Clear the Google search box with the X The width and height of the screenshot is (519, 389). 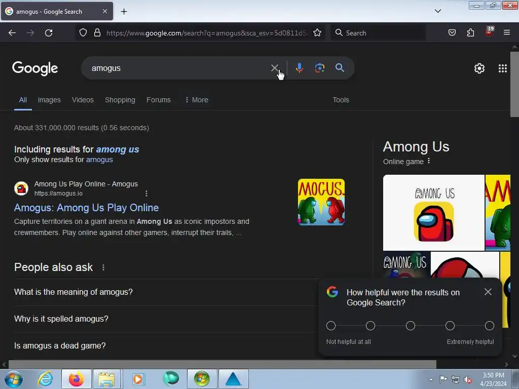pos(274,68)
